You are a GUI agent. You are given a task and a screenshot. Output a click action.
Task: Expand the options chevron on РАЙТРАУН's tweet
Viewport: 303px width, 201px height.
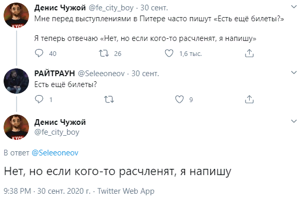click(x=294, y=73)
